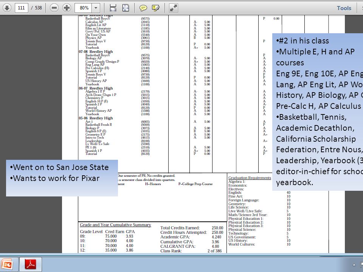Select the Academic GPA value 4.240
Viewport: 363px width, 272px height.
(x=216, y=237)
